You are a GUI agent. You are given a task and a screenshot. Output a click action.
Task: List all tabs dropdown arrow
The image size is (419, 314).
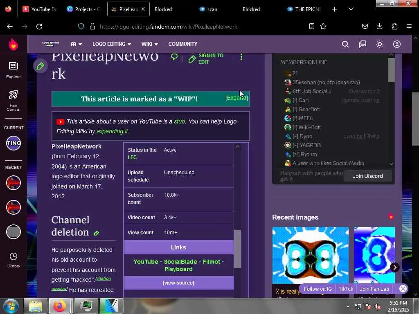[351, 9]
